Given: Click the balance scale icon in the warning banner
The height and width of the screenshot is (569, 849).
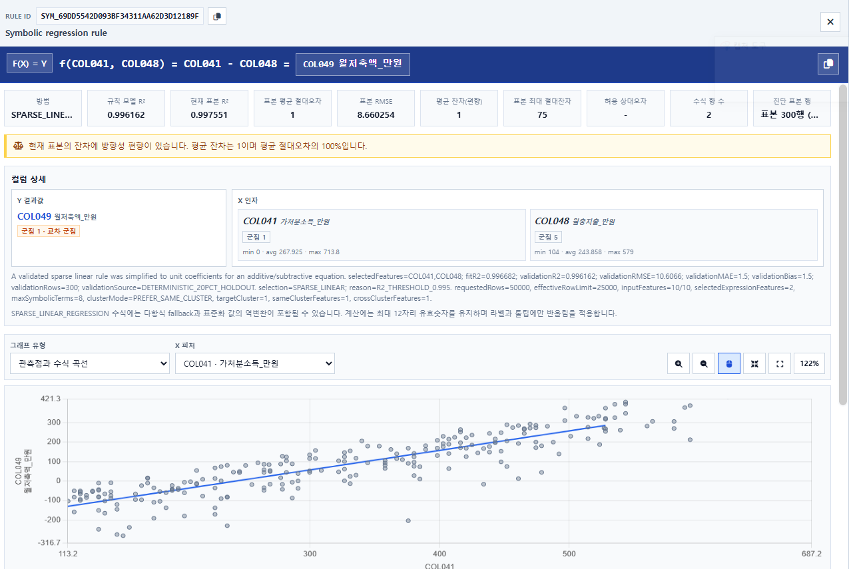Looking at the screenshot, I should pos(18,146).
